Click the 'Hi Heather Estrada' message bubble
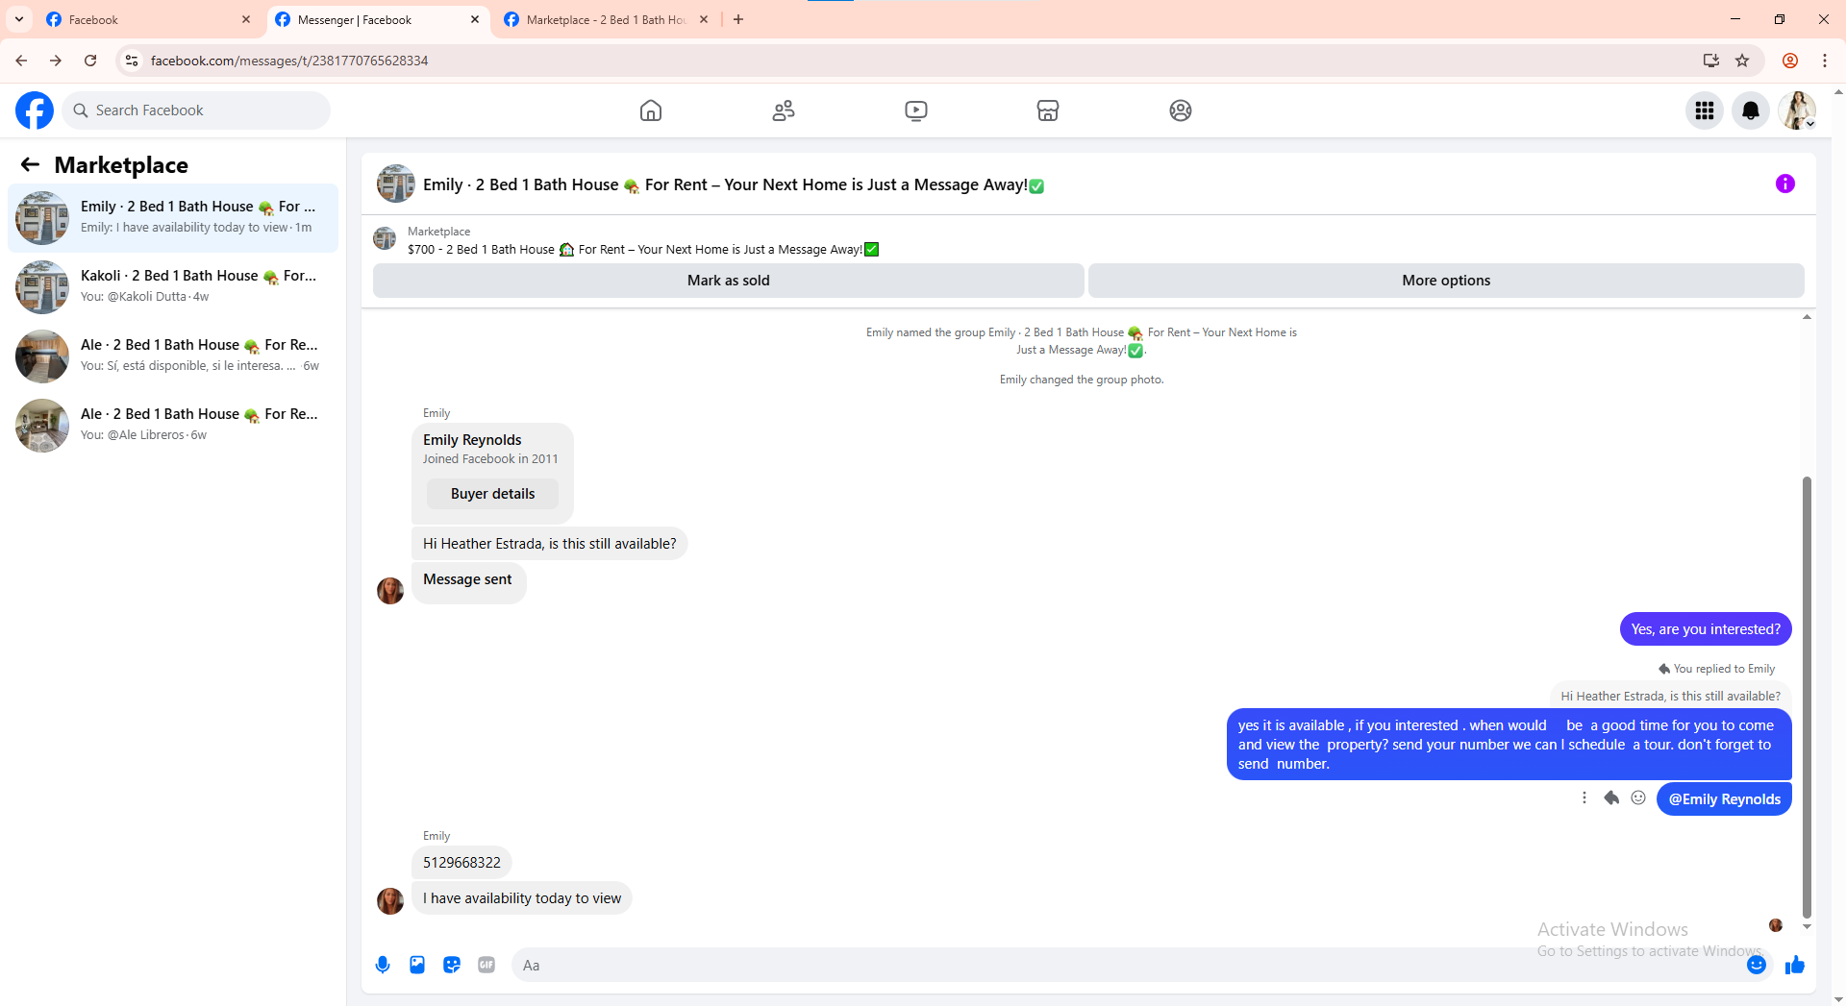Screen dimensions: 1846x1006 [549, 544]
